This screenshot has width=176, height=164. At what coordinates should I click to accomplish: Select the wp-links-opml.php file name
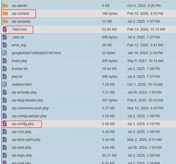pos(26,140)
